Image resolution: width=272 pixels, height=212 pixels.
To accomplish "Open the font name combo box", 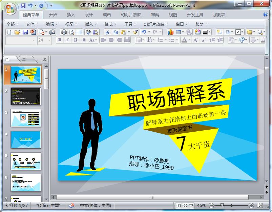I will [21, 40].
